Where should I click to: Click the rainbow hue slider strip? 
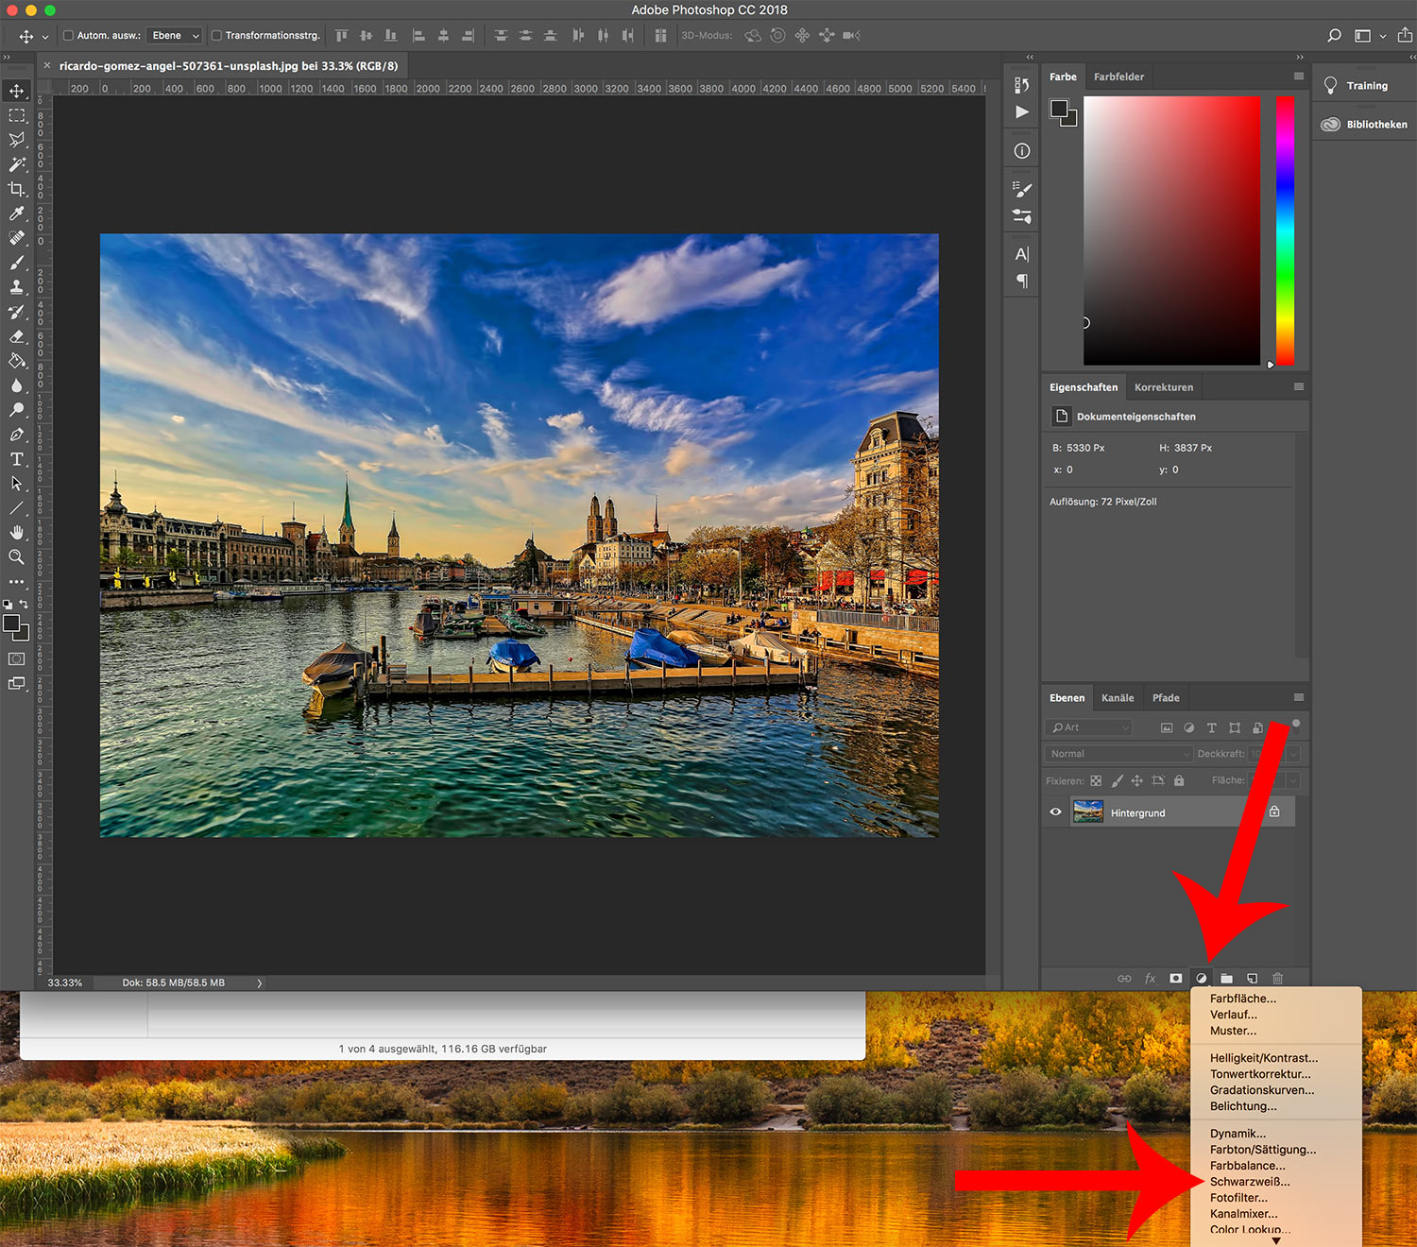coord(1285,230)
